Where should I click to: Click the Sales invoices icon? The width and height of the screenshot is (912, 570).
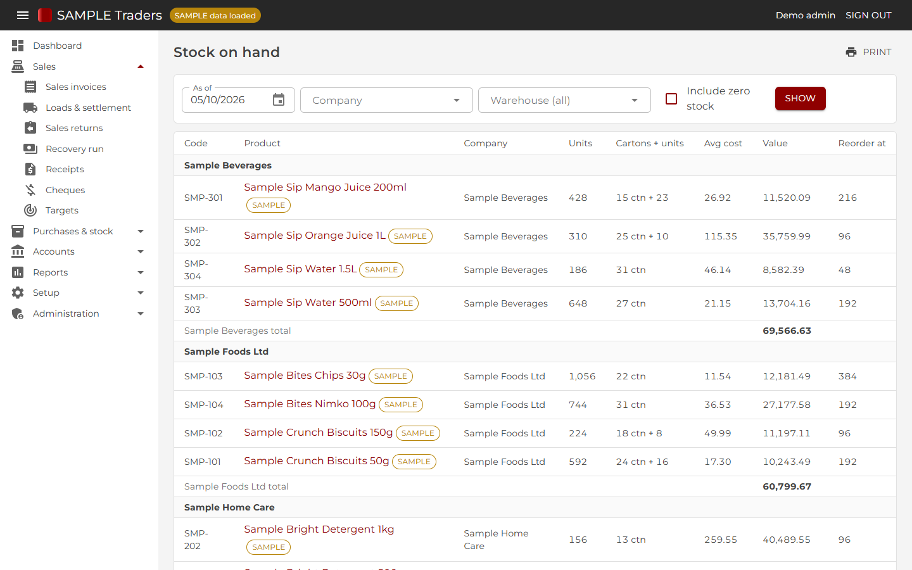[x=30, y=87]
